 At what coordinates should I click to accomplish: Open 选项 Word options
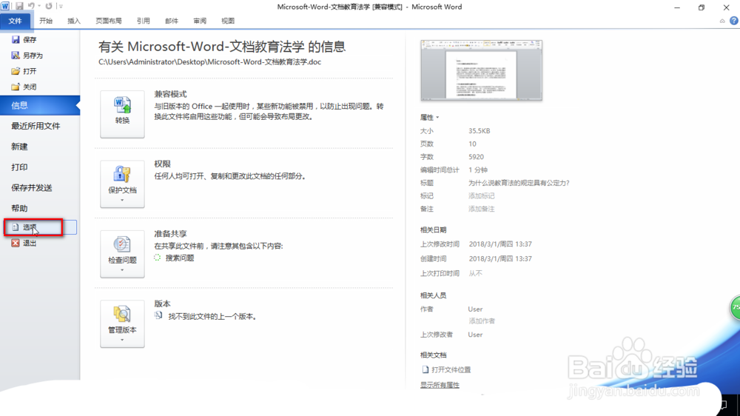coord(40,227)
